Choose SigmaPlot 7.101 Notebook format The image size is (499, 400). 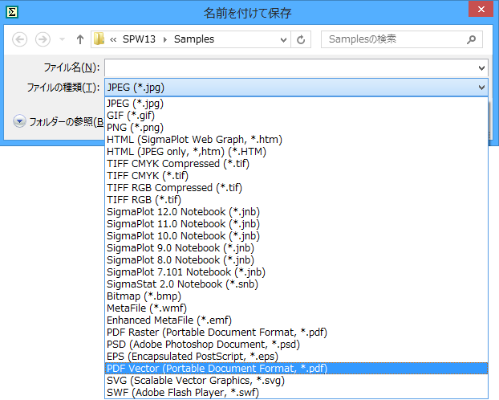tap(296, 272)
